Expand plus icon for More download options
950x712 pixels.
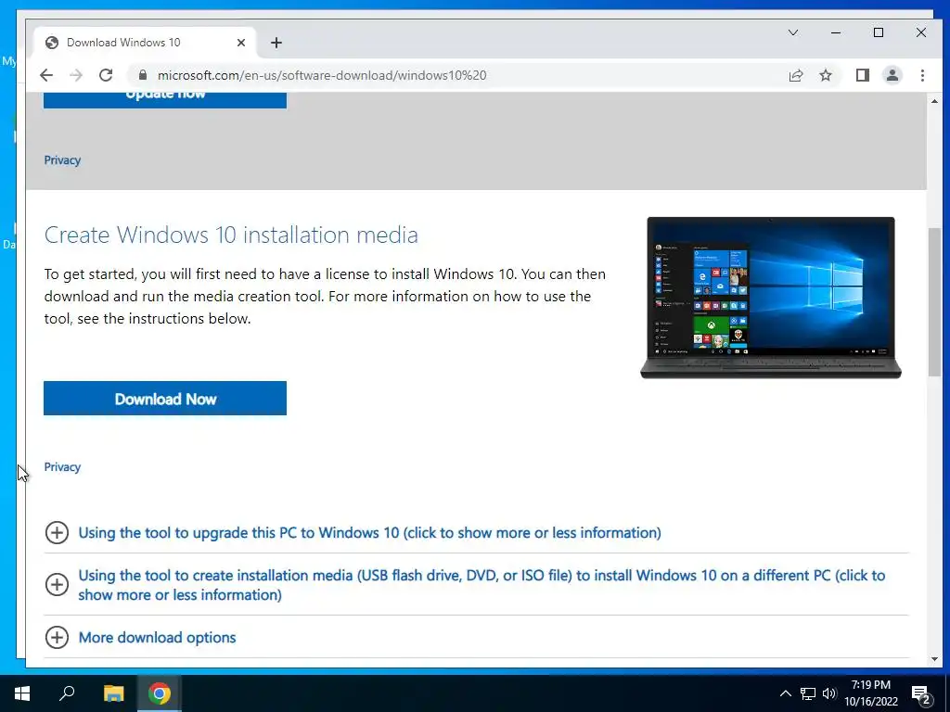point(57,637)
